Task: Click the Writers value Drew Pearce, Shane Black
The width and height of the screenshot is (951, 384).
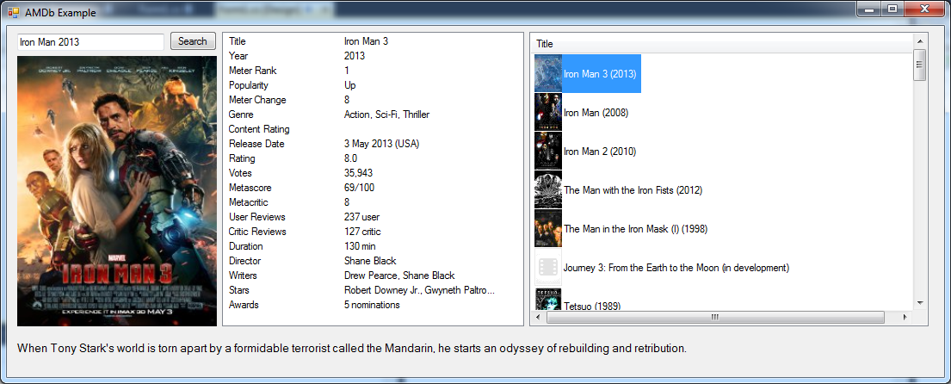Action: click(399, 276)
